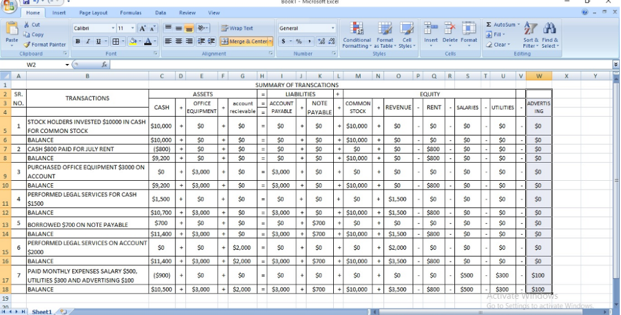Switch to the Page Layout tab
The width and height of the screenshot is (621, 315).
pyautogui.click(x=93, y=12)
